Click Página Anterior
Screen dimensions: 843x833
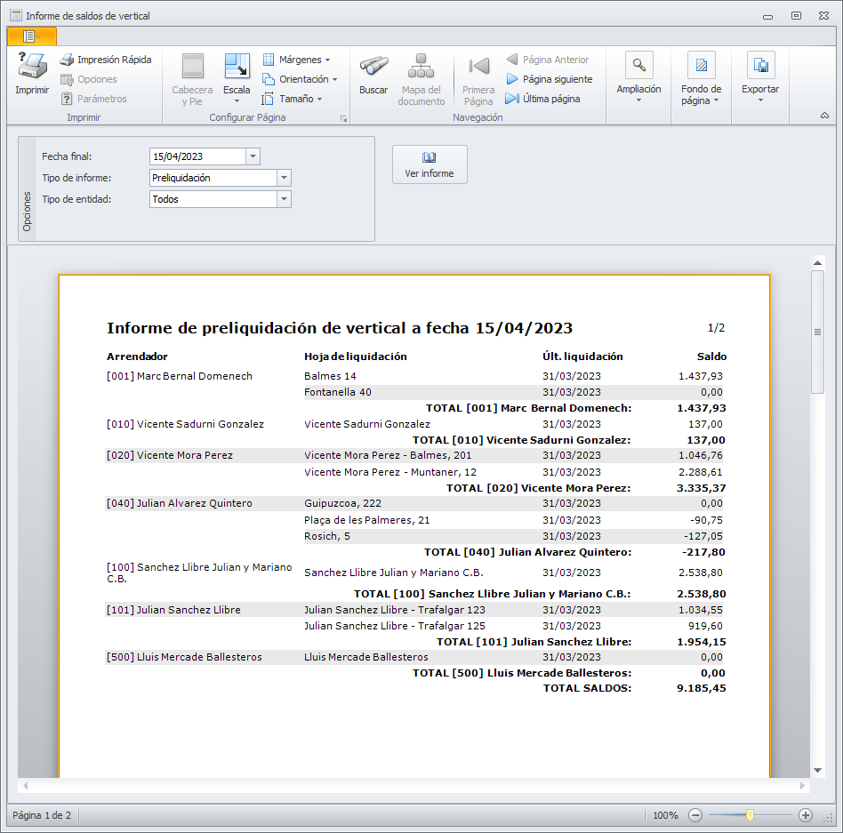pos(548,60)
